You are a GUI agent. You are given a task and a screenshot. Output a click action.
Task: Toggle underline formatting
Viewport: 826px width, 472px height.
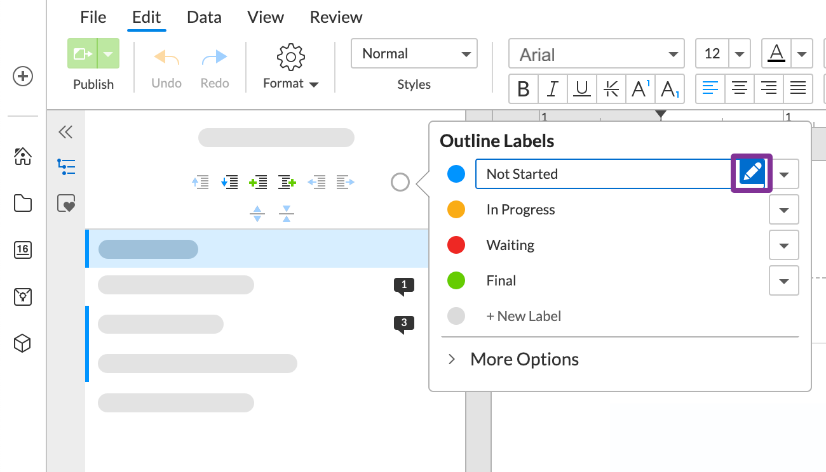click(x=581, y=89)
